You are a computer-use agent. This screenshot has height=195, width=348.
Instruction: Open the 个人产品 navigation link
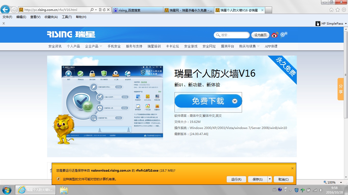[73, 46]
